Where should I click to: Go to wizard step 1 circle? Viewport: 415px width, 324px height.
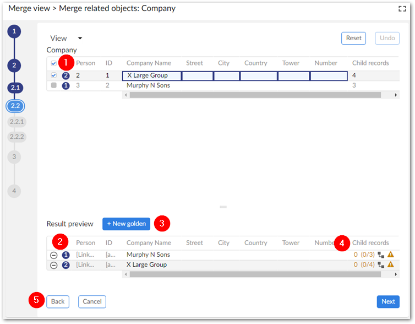tap(14, 31)
